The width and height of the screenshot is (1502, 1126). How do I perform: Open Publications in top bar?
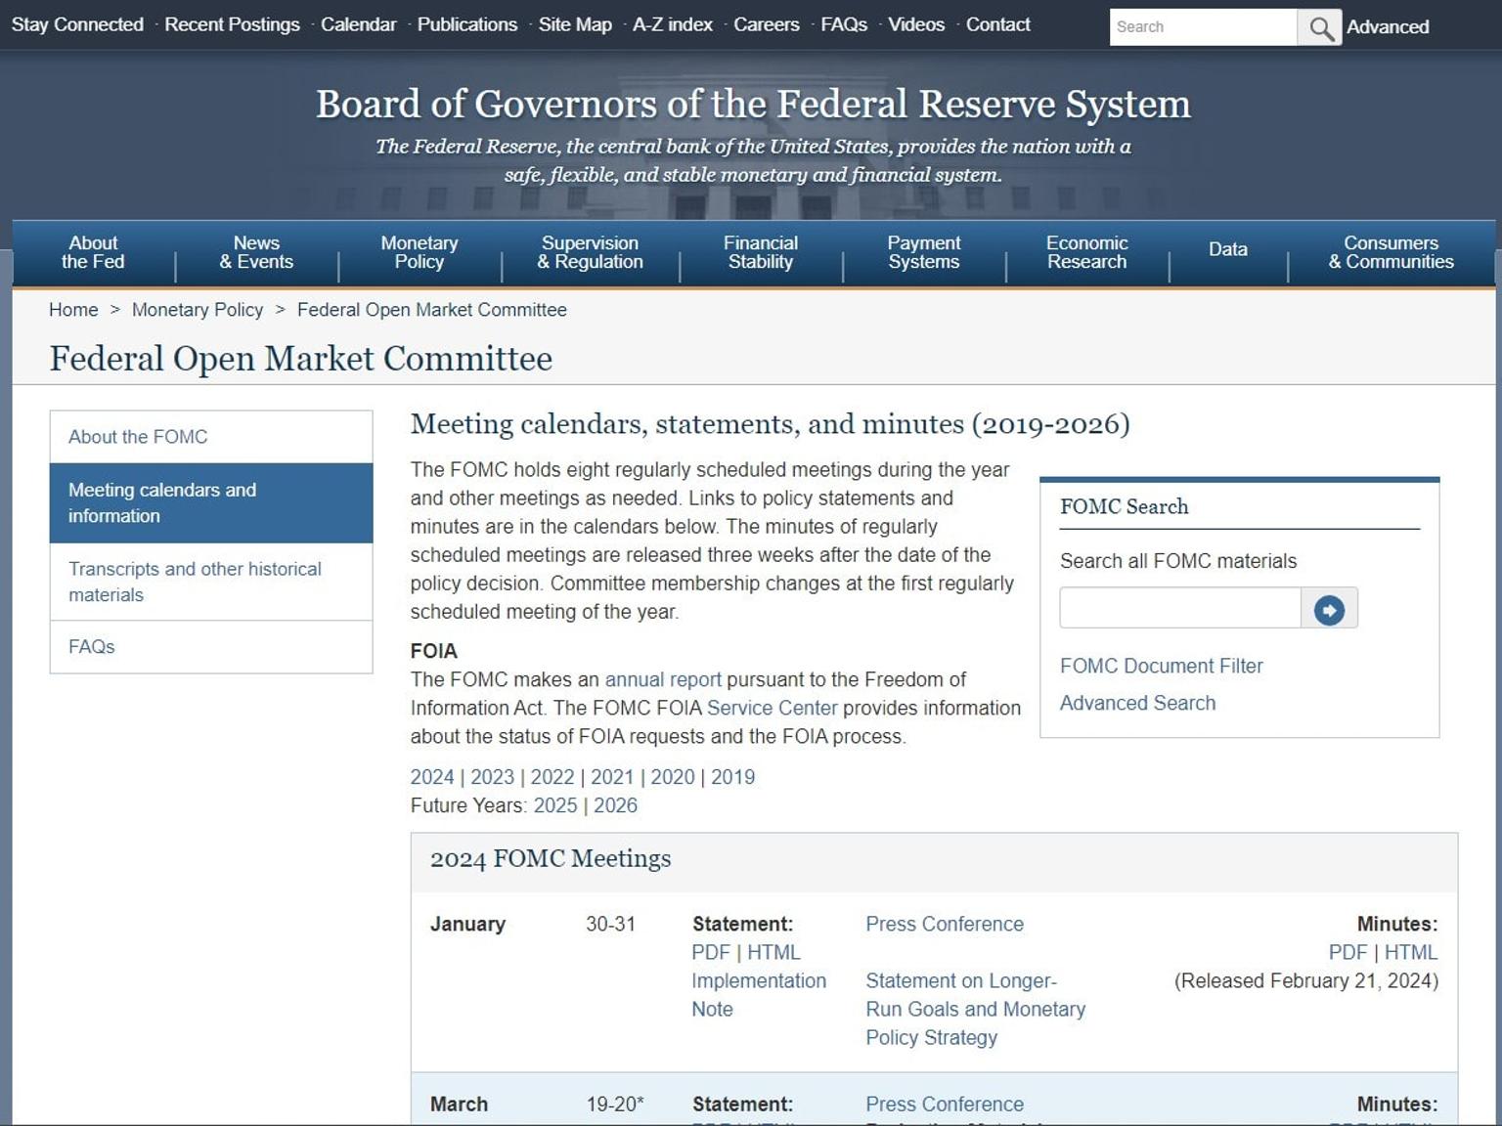467,24
